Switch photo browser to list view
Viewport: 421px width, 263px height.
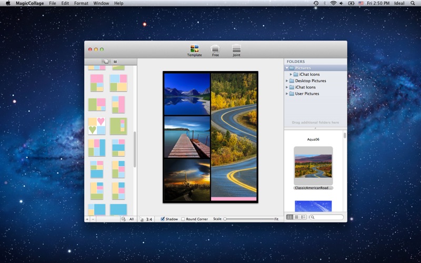tap(296, 217)
